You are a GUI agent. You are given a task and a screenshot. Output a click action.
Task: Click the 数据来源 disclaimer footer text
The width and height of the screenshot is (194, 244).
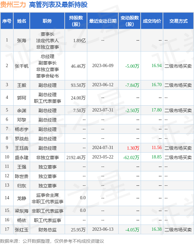pyautogui.click(x=52, y=241)
